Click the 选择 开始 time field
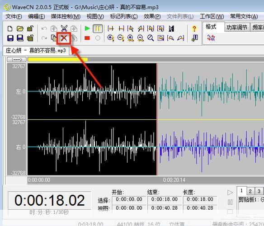Screen dimensions: 264x226 (129, 199)
